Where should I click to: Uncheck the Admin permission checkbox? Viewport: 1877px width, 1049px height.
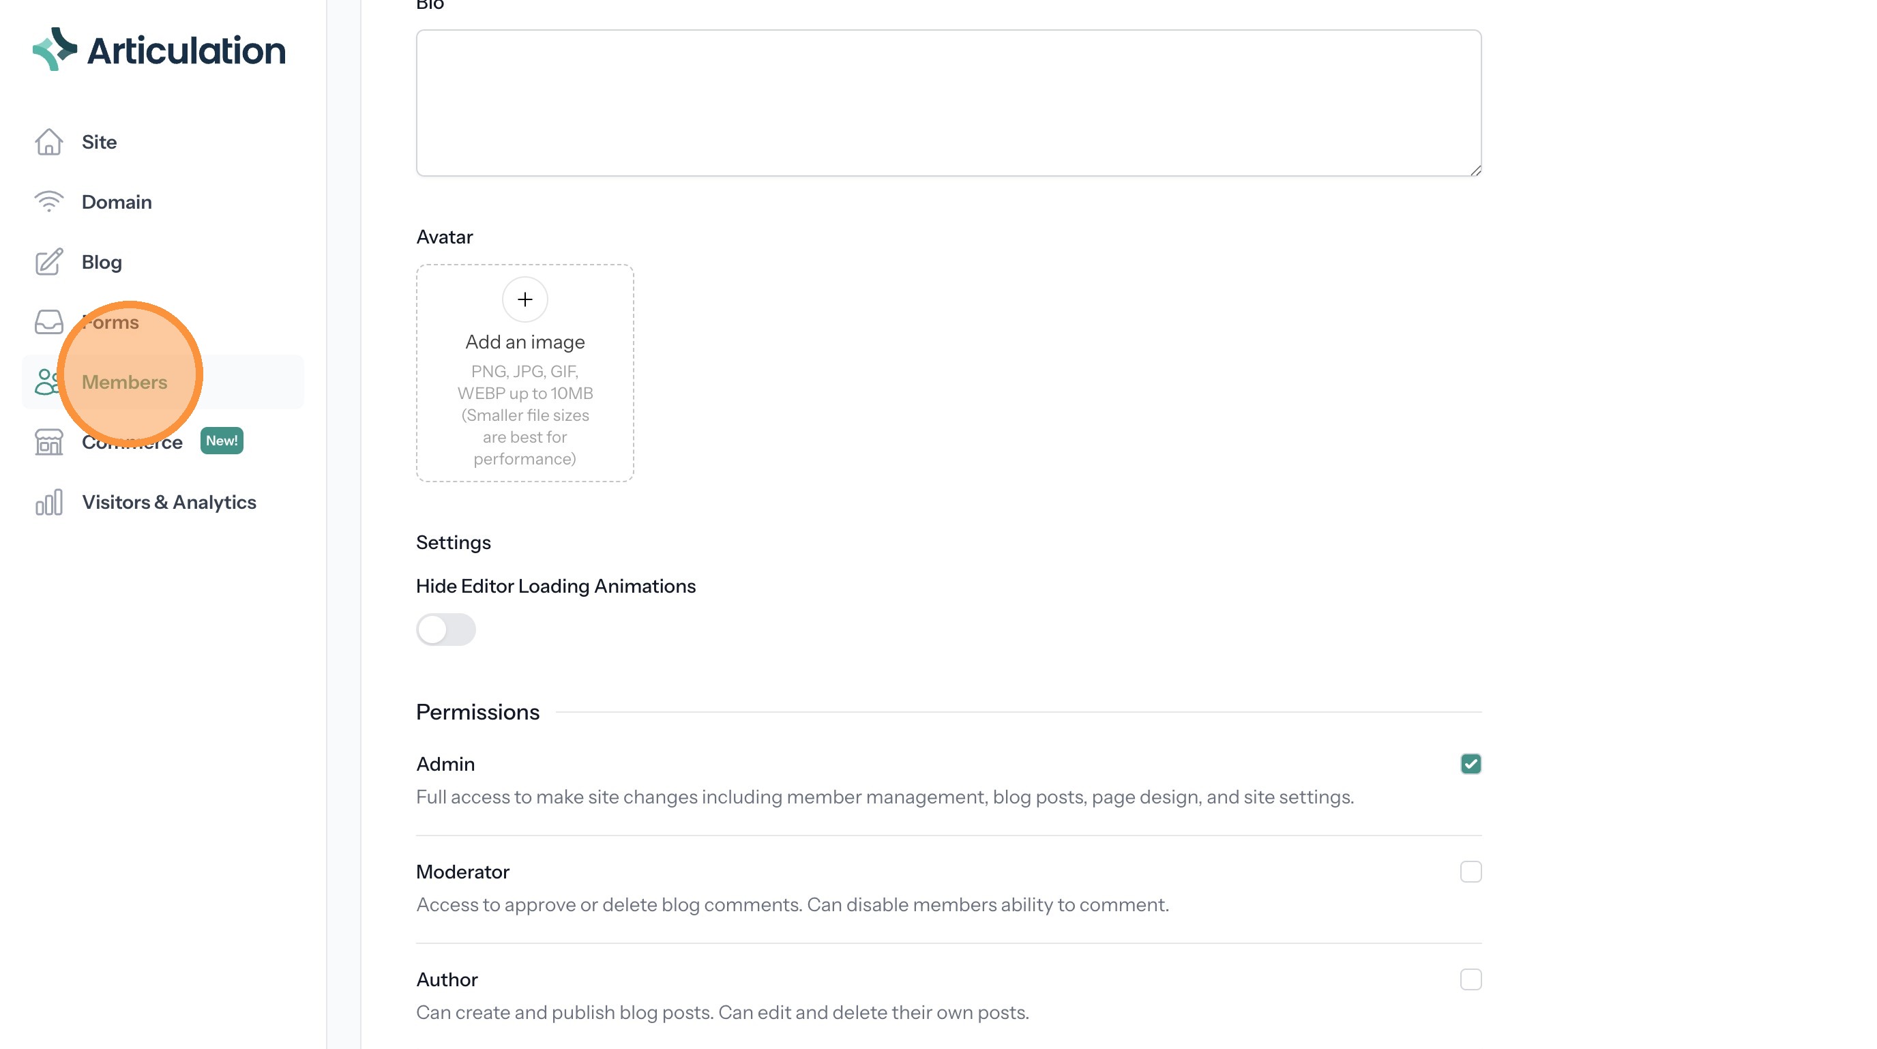[x=1470, y=763]
